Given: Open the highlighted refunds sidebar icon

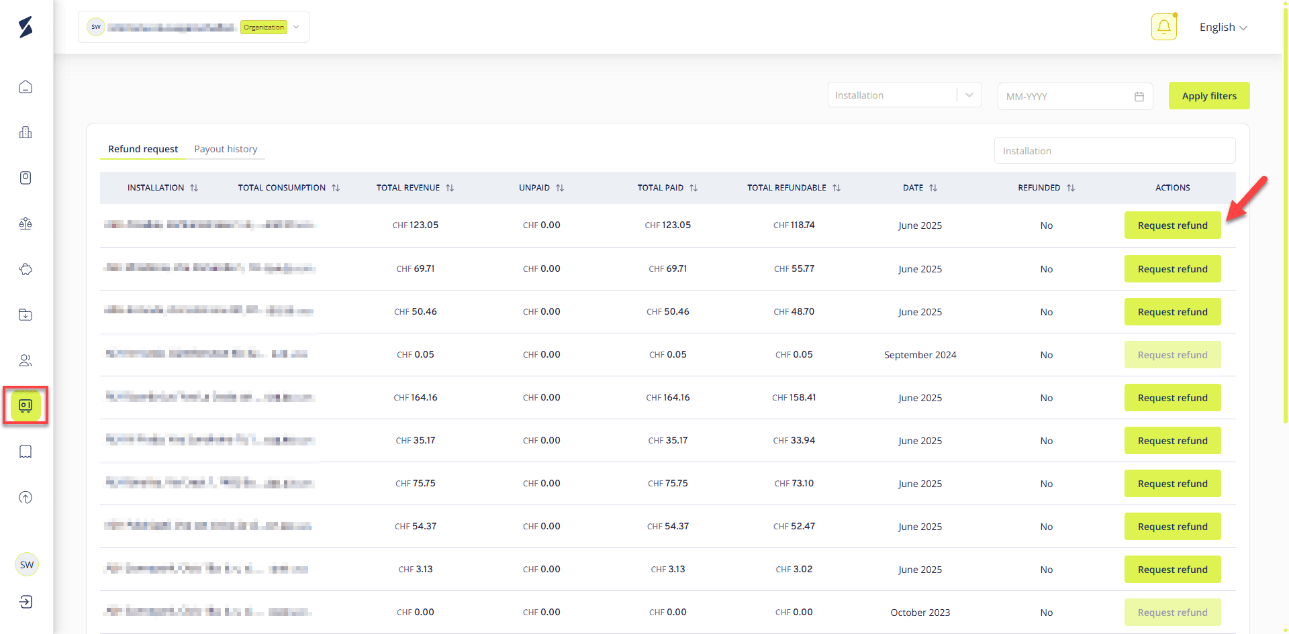Looking at the screenshot, I should 26,405.
